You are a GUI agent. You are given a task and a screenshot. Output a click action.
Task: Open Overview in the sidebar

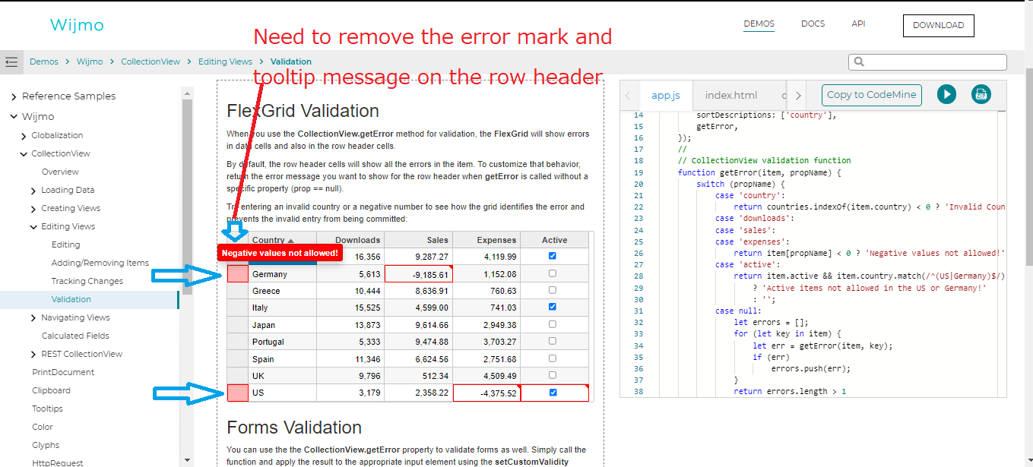click(x=60, y=172)
